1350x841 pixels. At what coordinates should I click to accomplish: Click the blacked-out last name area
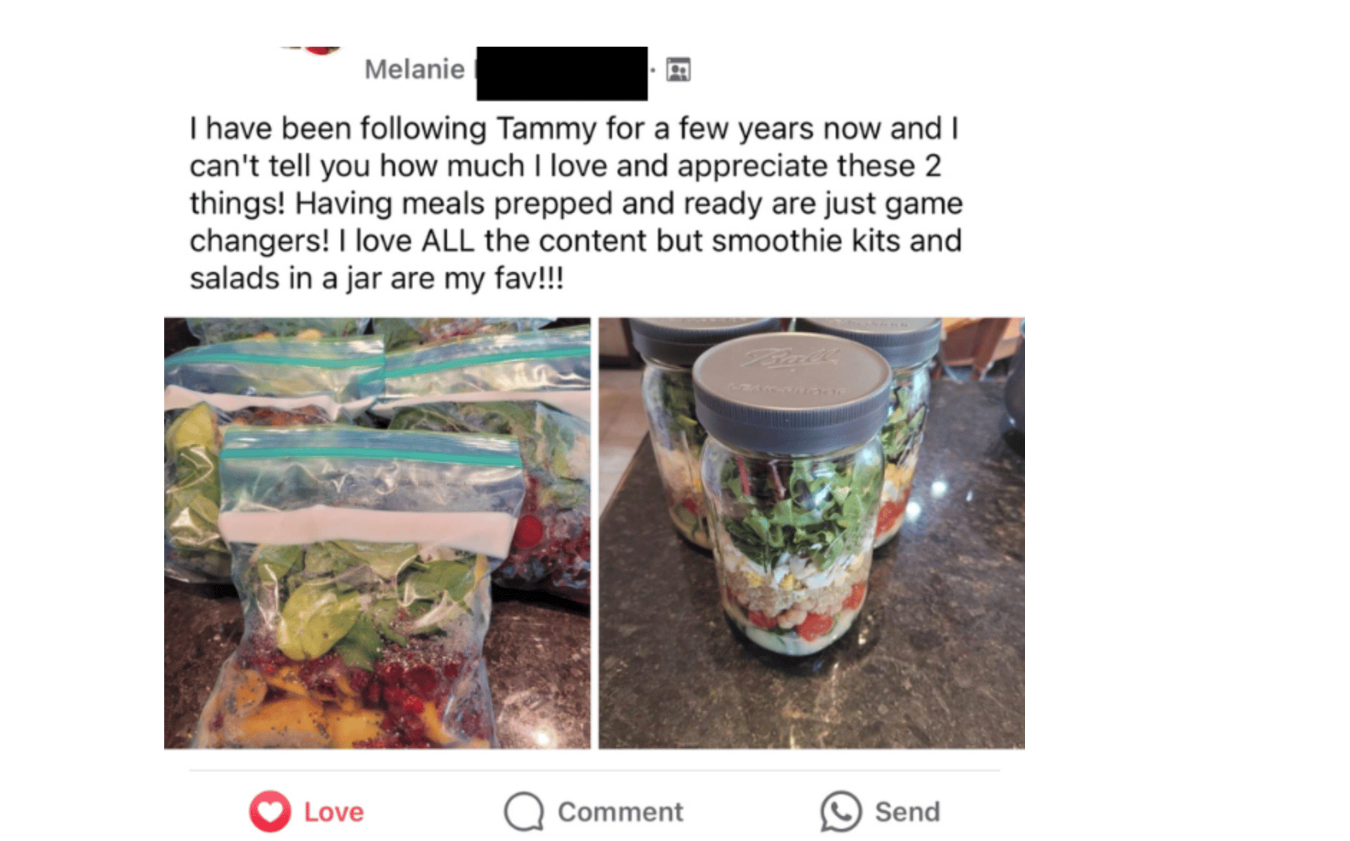[562, 73]
